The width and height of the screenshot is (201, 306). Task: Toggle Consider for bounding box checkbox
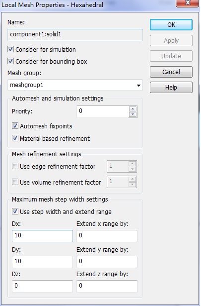point(10,61)
